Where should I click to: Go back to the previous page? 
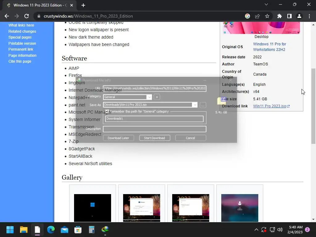tap(7, 16)
